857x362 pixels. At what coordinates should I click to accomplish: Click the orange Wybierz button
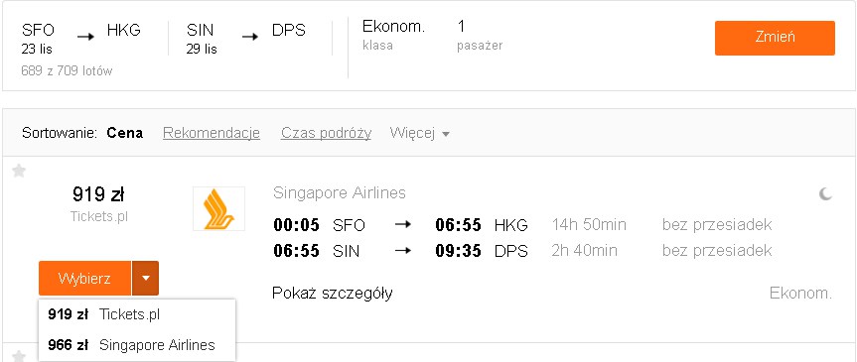[84, 278]
